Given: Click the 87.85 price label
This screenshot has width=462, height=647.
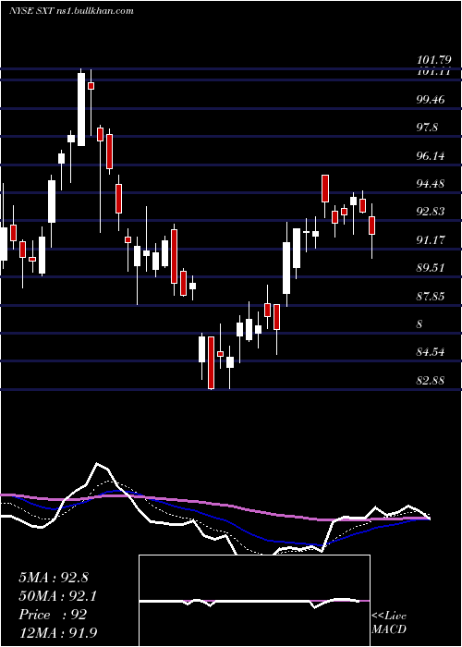Looking at the screenshot, I should coord(431,297).
